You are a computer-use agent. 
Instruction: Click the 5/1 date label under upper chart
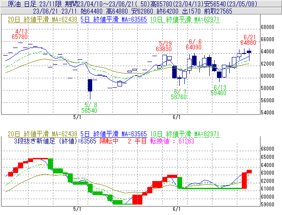click(77, 117)
